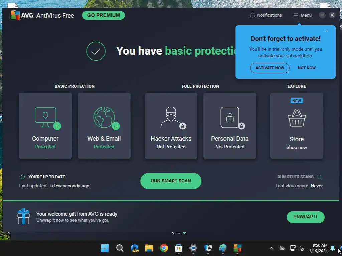This screenshot has height=256, width=342.
Task: Open the Menu label in the header
Action: (306, 15)
